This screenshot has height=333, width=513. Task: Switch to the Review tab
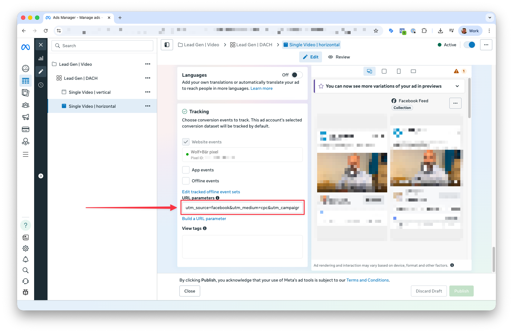(339, 57)
